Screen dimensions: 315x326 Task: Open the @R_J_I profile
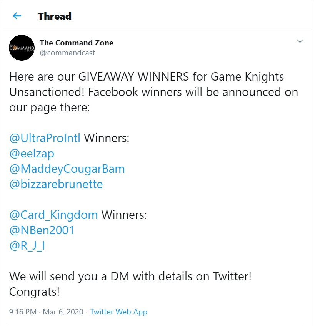(x=28, y=246)
